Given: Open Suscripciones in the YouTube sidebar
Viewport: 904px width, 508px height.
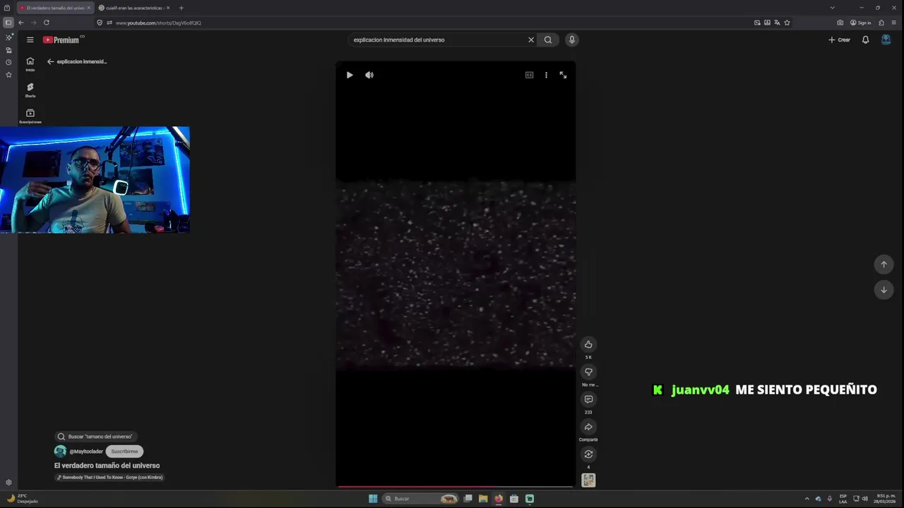Looking at the screenshot, I should [30, 116].
